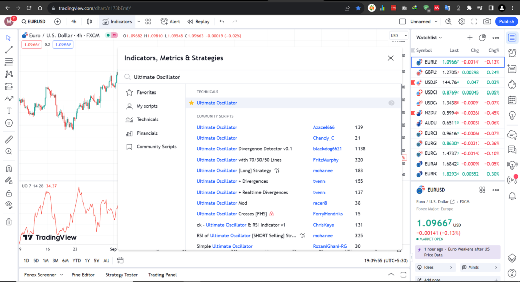Open the Pine Editor tab
The width and height of the screenshot is (520, 282).
point(84,275)
